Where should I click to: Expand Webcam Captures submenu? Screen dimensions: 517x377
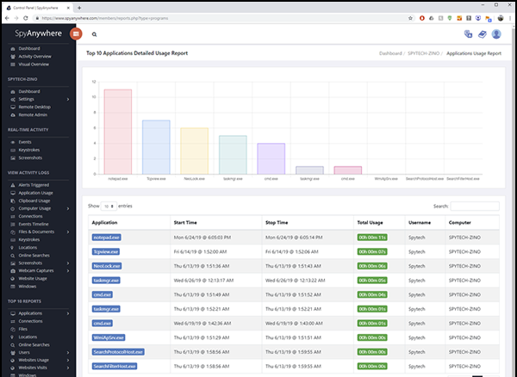pyautogui.click(x=68, y=270)
